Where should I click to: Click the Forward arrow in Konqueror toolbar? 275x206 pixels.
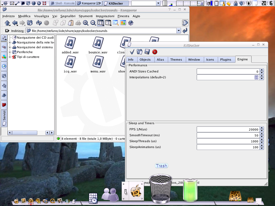23,23
